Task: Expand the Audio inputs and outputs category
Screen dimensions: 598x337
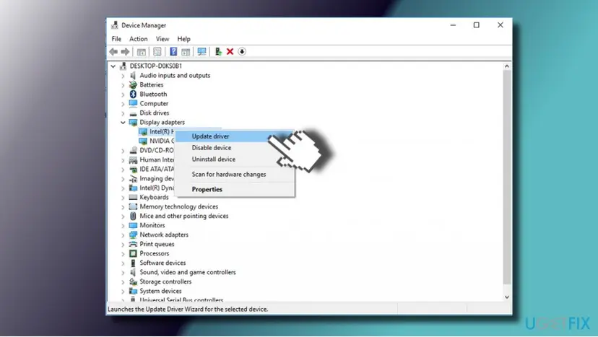Action: pos(123,76)
